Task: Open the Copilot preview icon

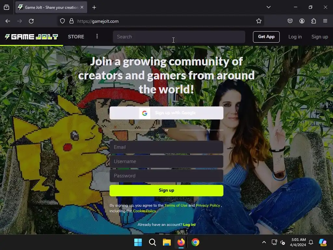Action: (x=323, y=242)
